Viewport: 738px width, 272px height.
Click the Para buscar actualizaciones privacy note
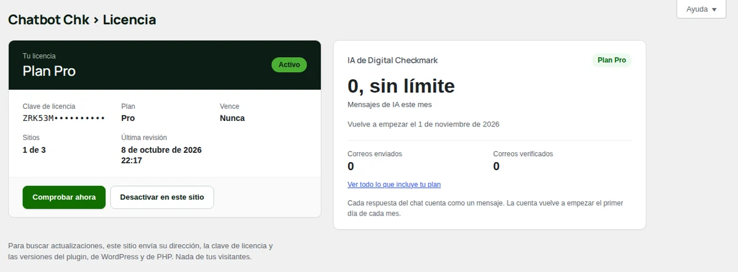[x=140, y=251]
